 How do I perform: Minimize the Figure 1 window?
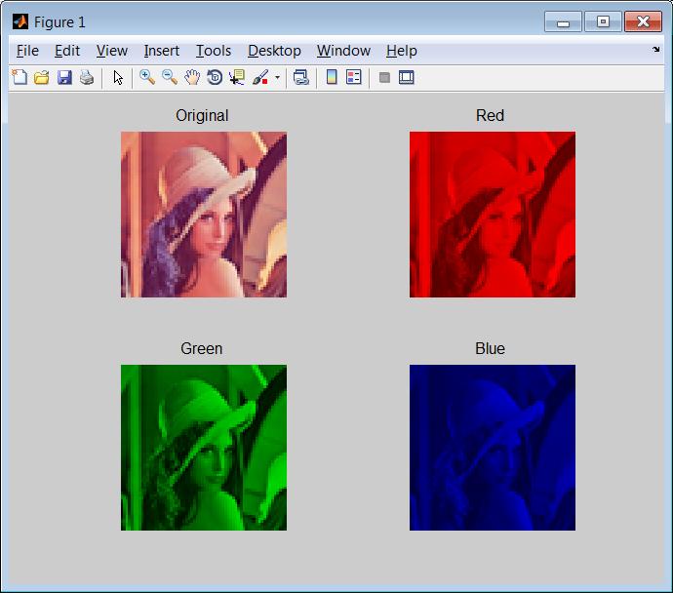(x=563, y=21)
